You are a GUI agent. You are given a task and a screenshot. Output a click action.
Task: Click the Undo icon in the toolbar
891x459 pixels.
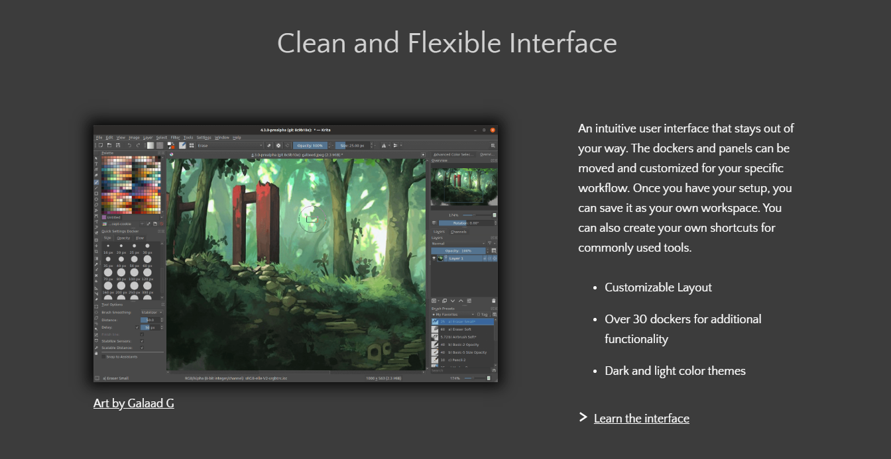click(128, 145)
